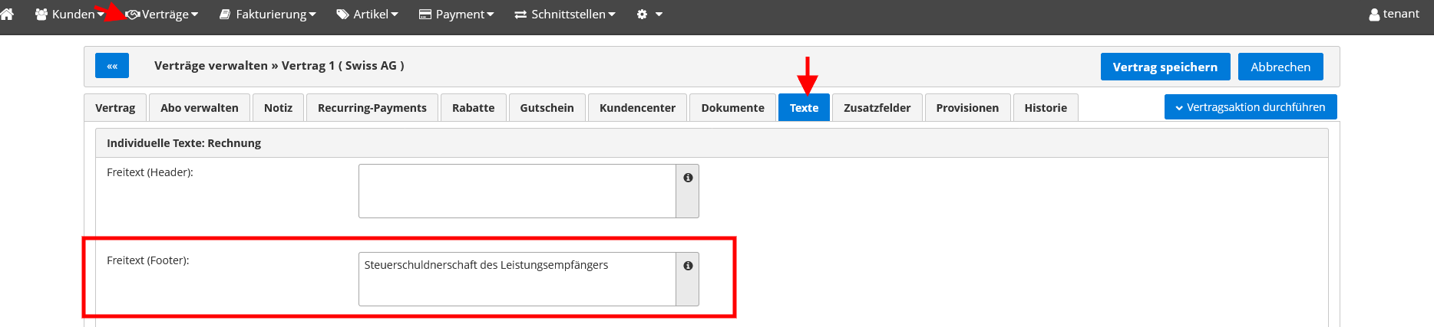Open the Kunden dropdown menu
The height and width of the screenshot is (327, 1434).
(70, 14)
